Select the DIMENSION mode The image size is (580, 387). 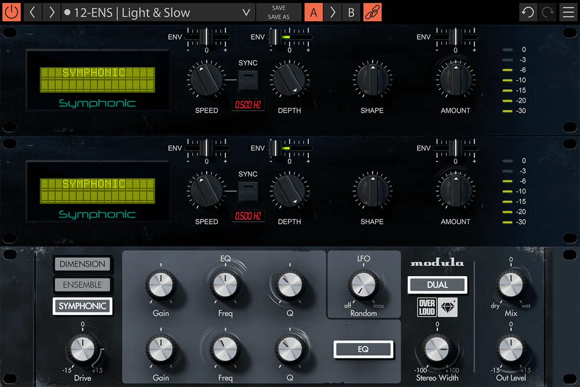(82, 264)
